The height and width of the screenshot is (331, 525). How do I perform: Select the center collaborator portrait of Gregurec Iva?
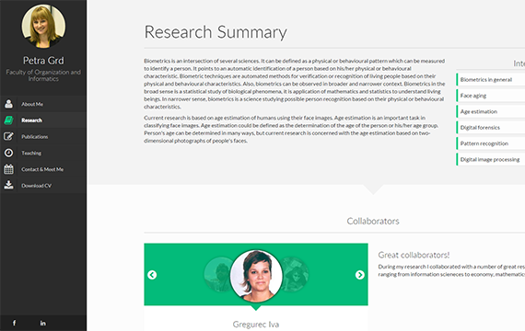256,276
